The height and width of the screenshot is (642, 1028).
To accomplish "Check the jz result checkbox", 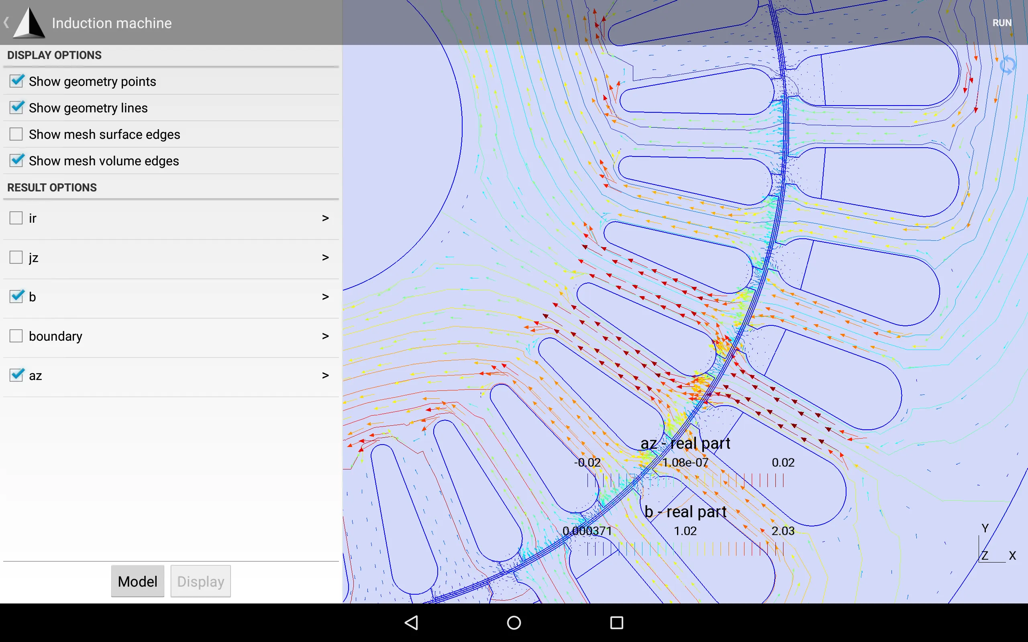I will click(16, 257).
